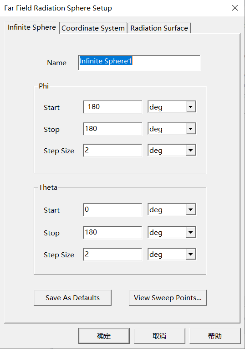Open the Radiation Surface tab
This screenshot has height=349, width=245.
159,28
